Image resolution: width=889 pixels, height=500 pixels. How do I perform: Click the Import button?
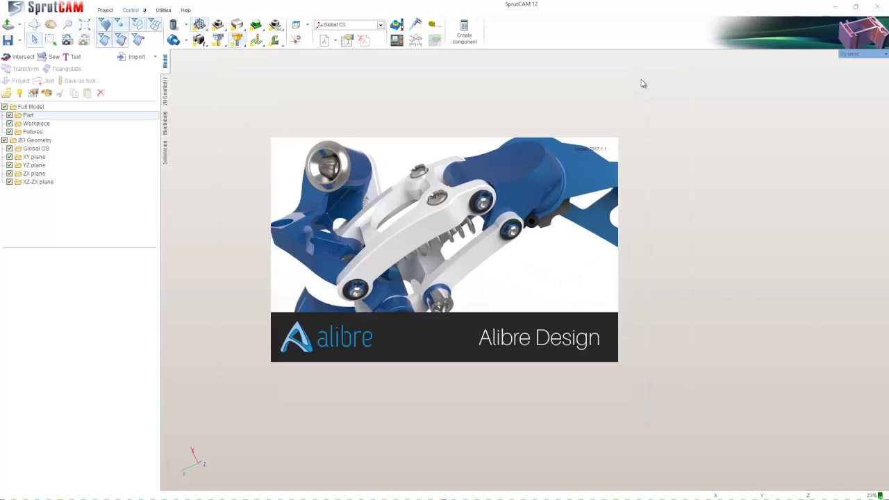pos(131,57)
